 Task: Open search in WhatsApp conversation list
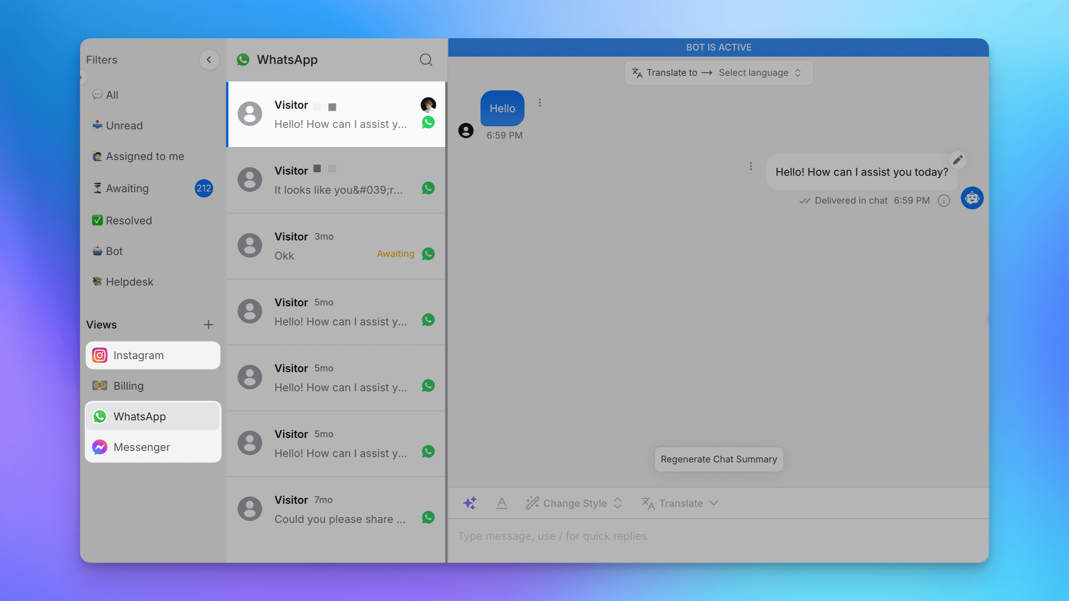pyautogui.click(x=426, y=60)
